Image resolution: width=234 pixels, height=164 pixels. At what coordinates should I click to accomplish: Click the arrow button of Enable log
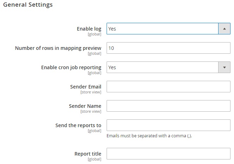click(224, 29)
